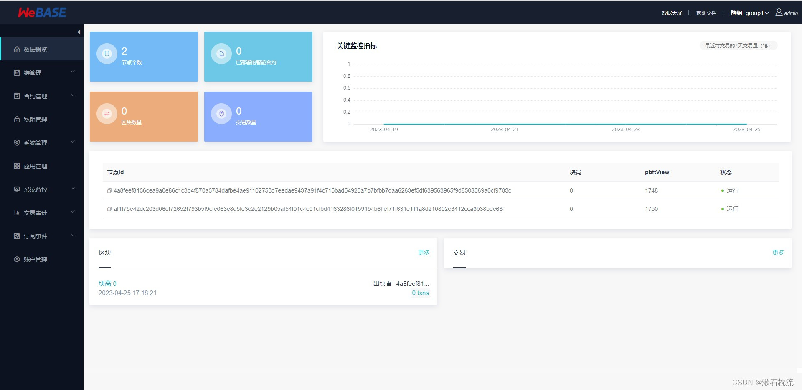Open the admin account menu
The height and width of the screenshot is (390, 802).
(787, 13)
